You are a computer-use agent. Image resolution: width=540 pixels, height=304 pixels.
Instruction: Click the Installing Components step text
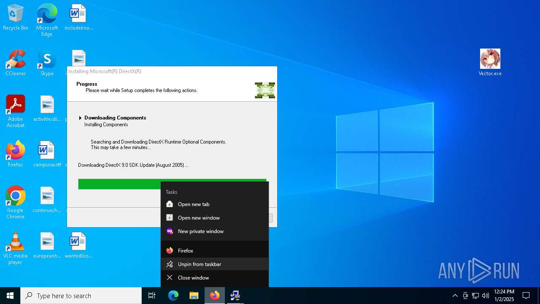coord(106,125)
